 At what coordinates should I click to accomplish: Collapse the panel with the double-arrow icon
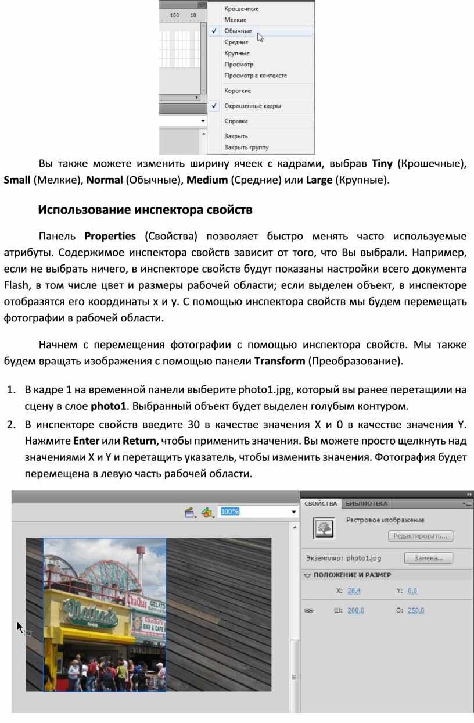click(x=469, y=494)
